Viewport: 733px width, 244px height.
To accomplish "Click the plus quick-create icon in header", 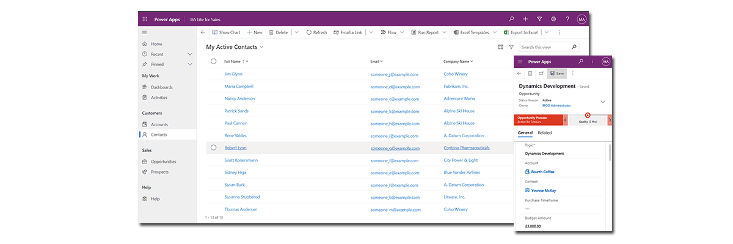I will coord(526,20).
